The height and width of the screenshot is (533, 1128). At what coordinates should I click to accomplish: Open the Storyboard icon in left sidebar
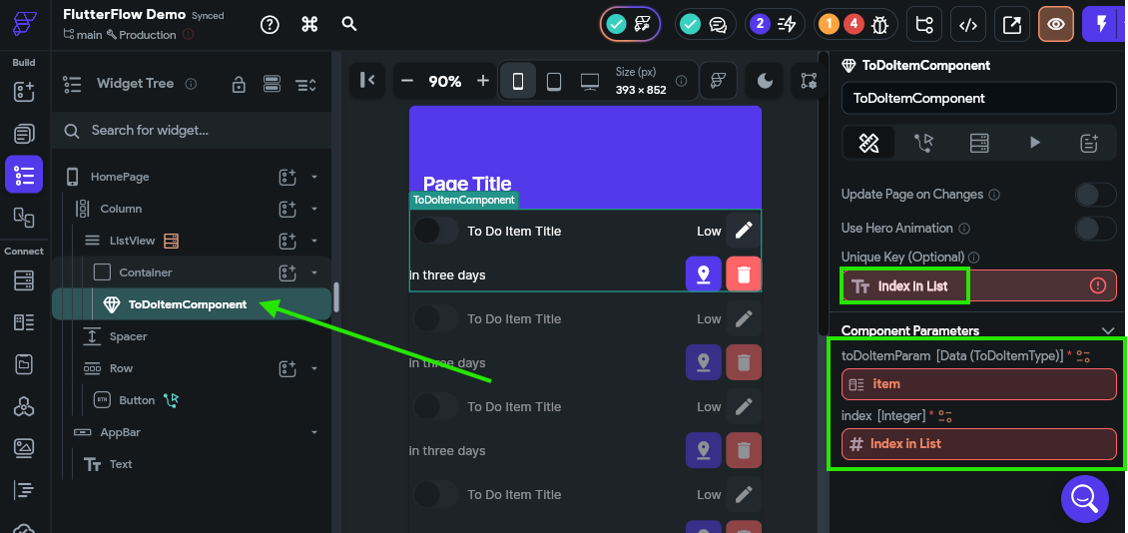[24, 217]
